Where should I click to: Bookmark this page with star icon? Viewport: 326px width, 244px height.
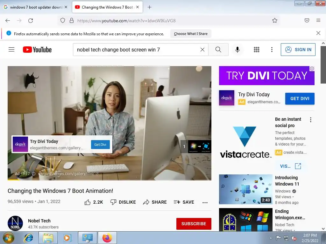(x=275, y=20)
